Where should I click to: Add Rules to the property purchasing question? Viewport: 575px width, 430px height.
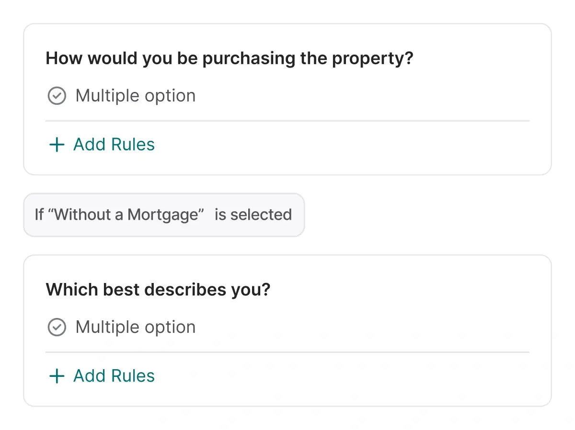114,145
